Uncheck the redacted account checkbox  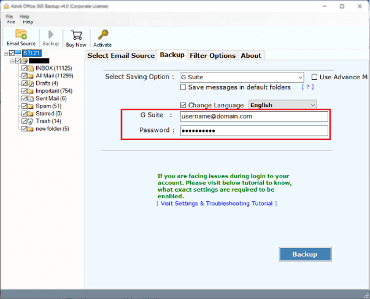tap(18, 61)
